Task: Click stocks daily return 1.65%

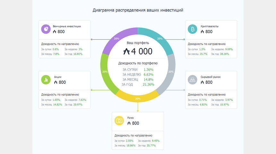Action: click(56, 100)
